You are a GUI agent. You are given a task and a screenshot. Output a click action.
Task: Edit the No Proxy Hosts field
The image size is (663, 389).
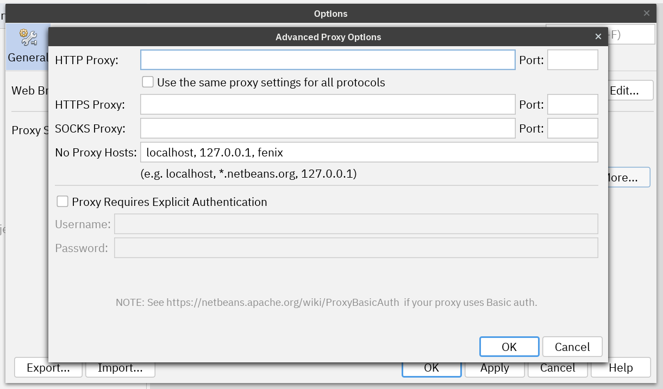point(370,152)
